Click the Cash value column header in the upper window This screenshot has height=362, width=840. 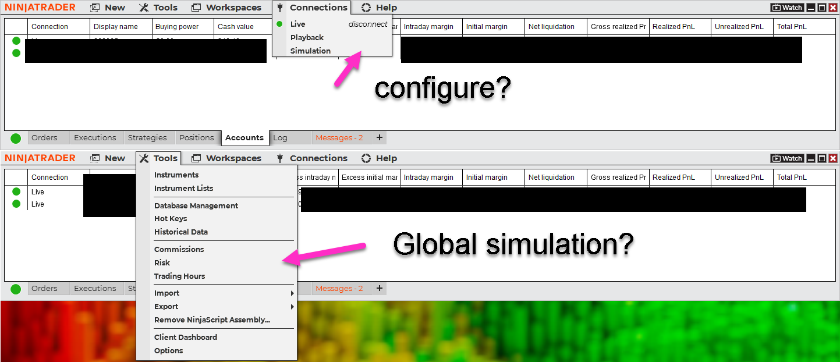(x=243, y=27)
